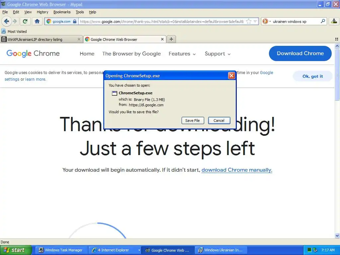
Task: Click the https://dl.google.com source text
Action: click(x=146, y=105)
